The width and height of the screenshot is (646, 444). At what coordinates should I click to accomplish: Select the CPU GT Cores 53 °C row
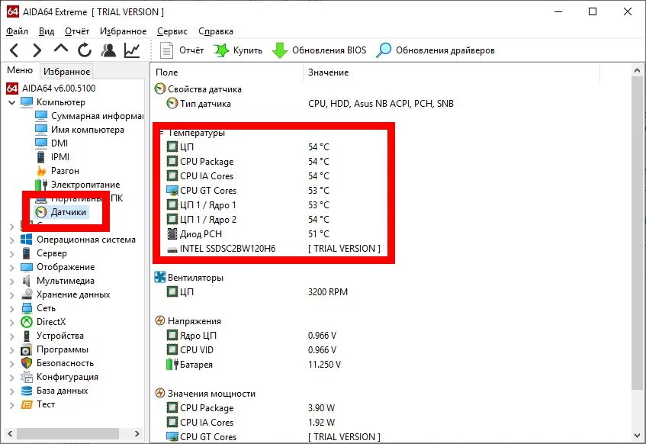click(248, 191)
